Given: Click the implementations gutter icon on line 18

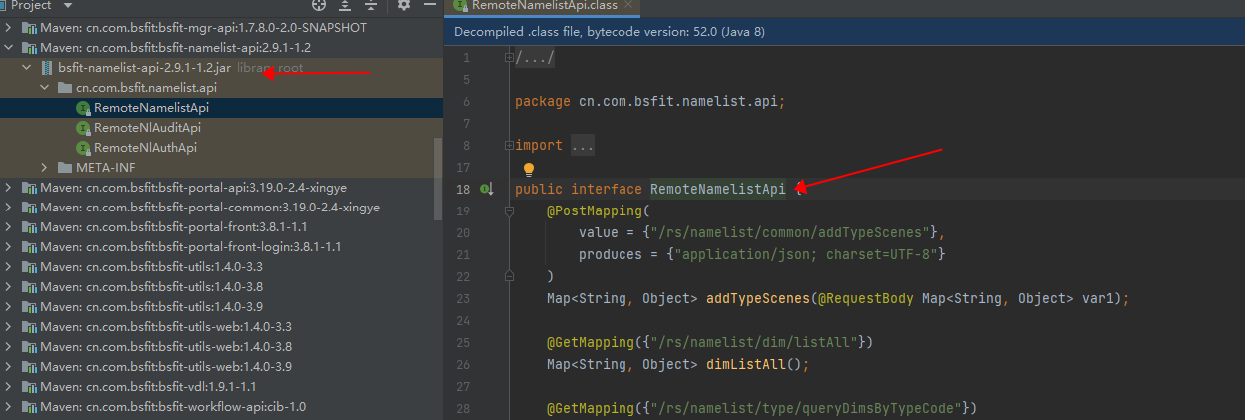Looking at the screenshot, I should tap(487, 189).
